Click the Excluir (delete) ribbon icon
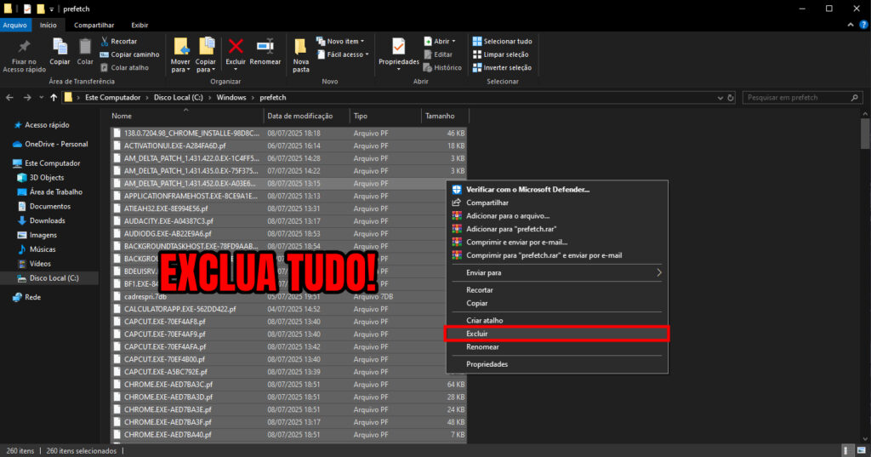This screenshot has width=871, height=457. [x=236, y=48]
